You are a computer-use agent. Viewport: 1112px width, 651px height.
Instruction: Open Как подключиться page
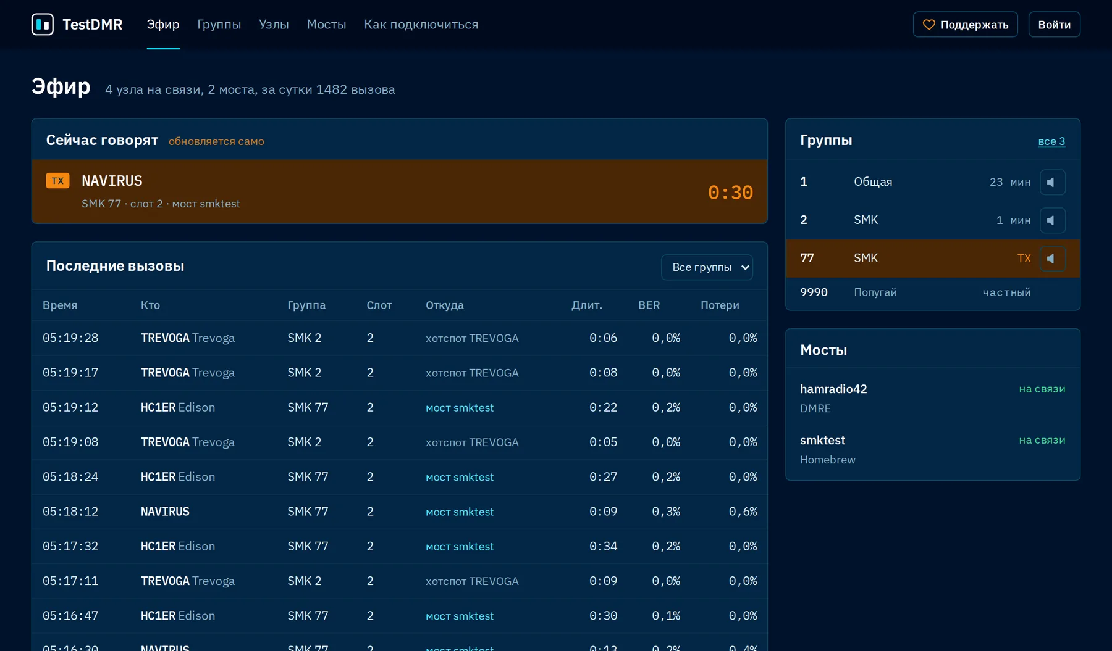[421, 25]
